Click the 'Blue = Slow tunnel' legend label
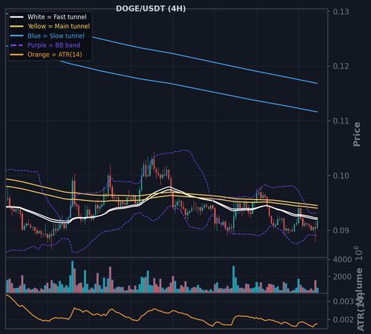Viewport: 371px width, 334px height. tap(56, 36)
